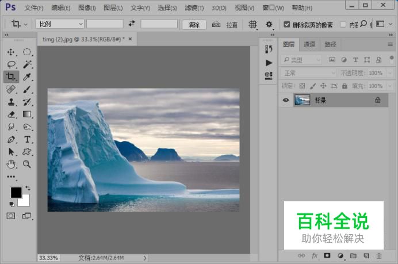This screenshot has height=264, width=398.
Task: Select the Zoom tool in toolbox
Action: point(27,164)
